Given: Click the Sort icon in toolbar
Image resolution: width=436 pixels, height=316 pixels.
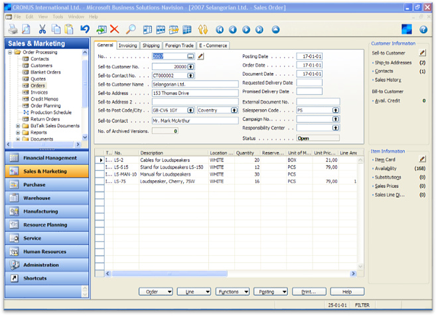Looking at the screenshot, I should (x=202, y=29).
